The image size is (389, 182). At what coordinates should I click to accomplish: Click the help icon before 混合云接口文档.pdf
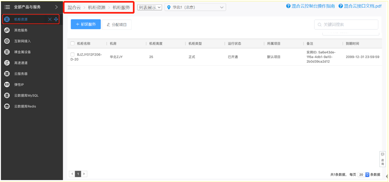[x=340, y=6]
